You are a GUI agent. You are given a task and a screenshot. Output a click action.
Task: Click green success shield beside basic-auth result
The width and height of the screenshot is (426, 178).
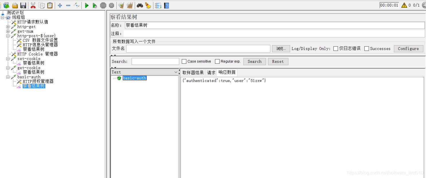click(119, 78)
